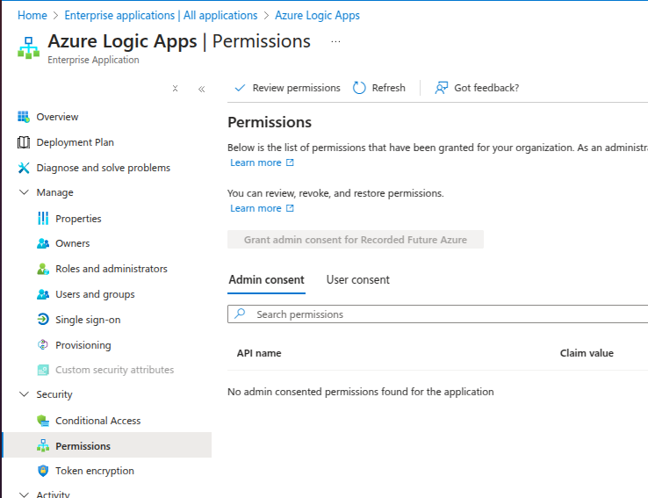Click the Activity section label
Image resolution: width=648 pixels, height=498 pixels.
[53, 494]
